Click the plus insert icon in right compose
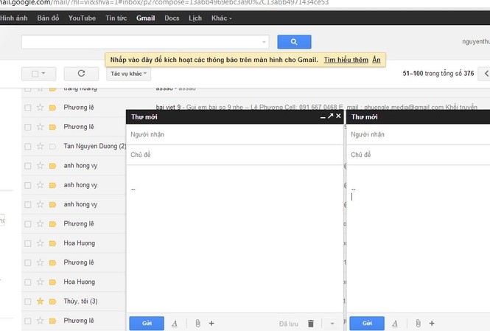The height and width of the screenshot is (331, 490). coord(432,323)
